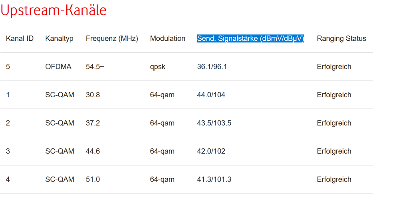Click the 30.8 frequency cell
The image size is (399, 203).
93,95
